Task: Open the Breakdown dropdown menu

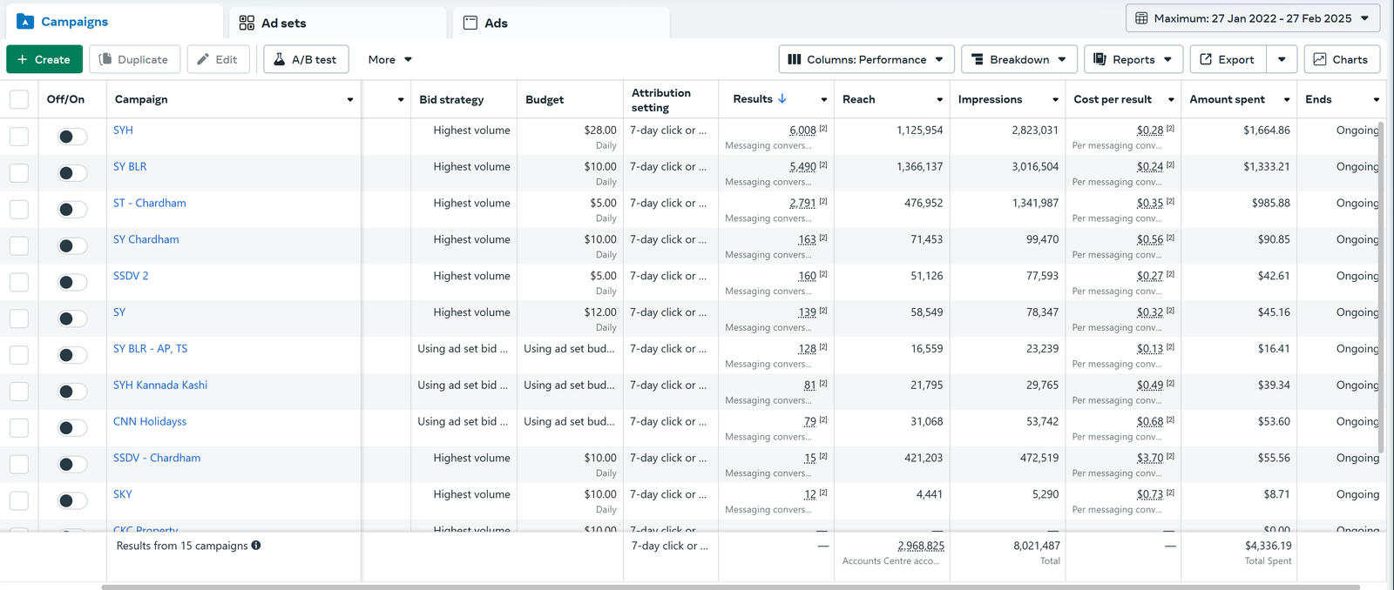Action: point(1019,59)
